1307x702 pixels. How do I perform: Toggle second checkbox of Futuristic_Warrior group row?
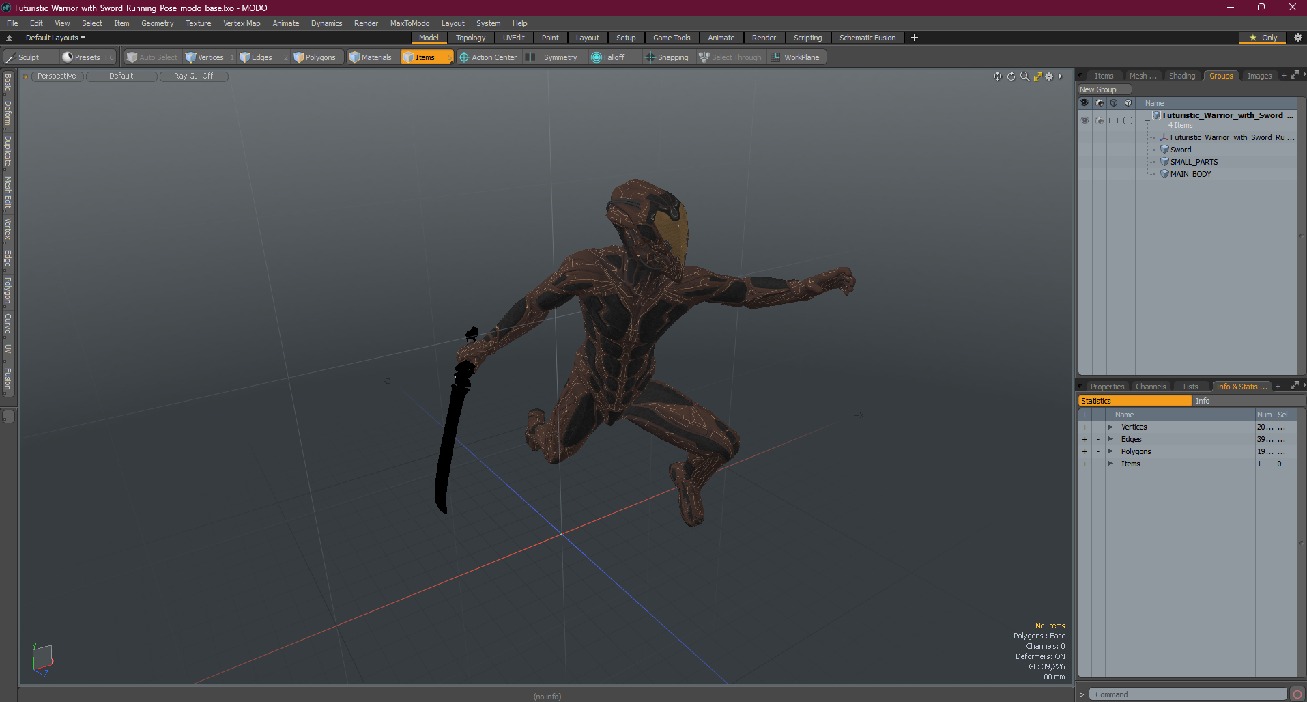tap(1128, 120)
